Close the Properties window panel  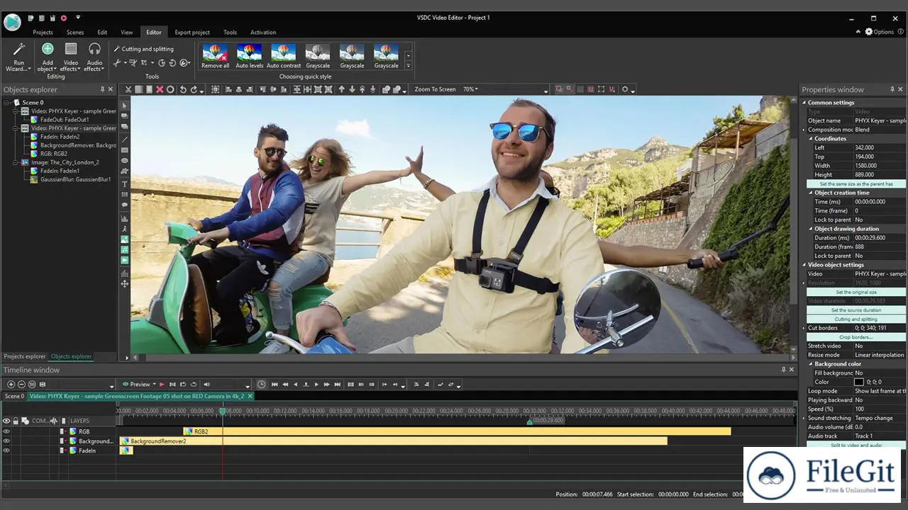point(901,89)
